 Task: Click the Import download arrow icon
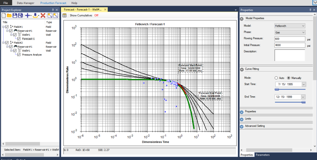click(x=35, y=15)
